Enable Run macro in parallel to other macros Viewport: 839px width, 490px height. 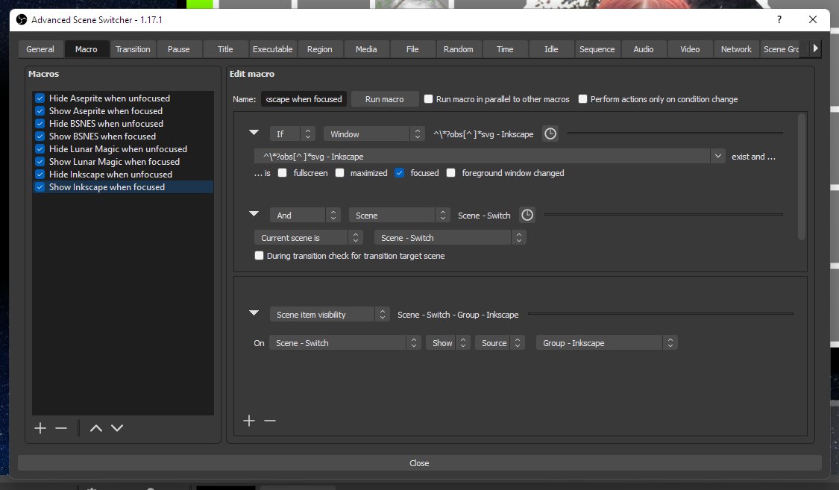(x=428, y=99)
